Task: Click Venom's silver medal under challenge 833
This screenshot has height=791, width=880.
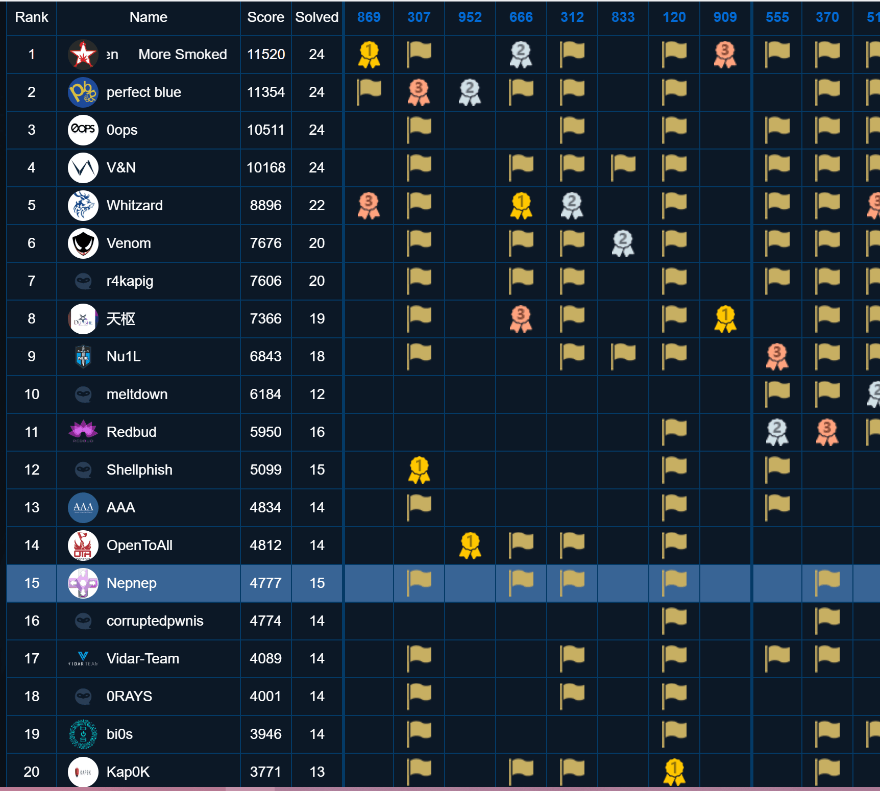Action: (623, 243)
